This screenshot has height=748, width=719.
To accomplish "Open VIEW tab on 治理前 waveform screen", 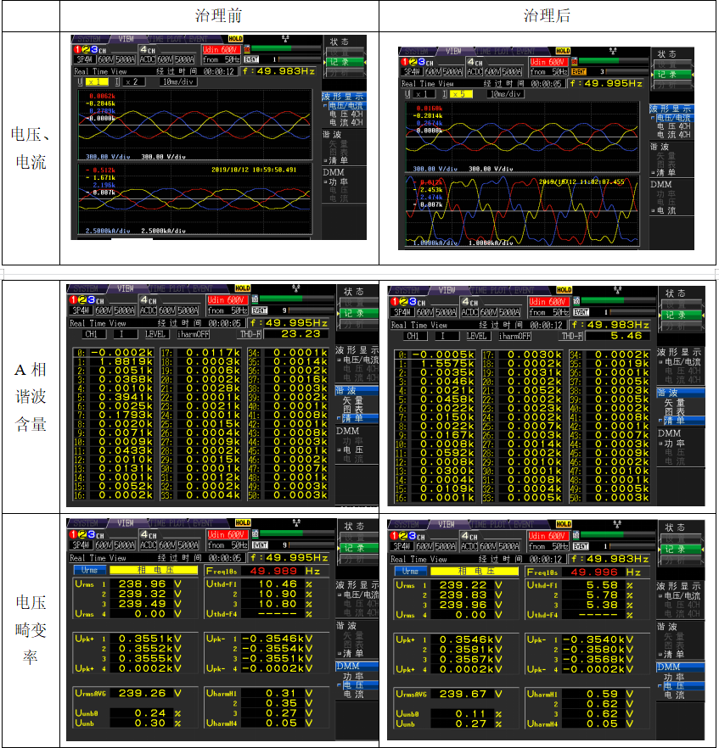I will click(x=126, y=39).
